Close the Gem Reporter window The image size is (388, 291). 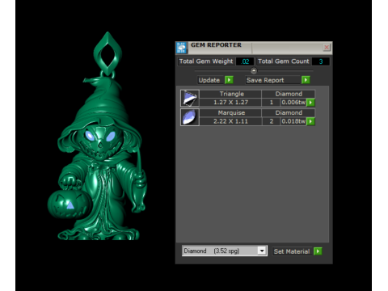coord(327,48)
